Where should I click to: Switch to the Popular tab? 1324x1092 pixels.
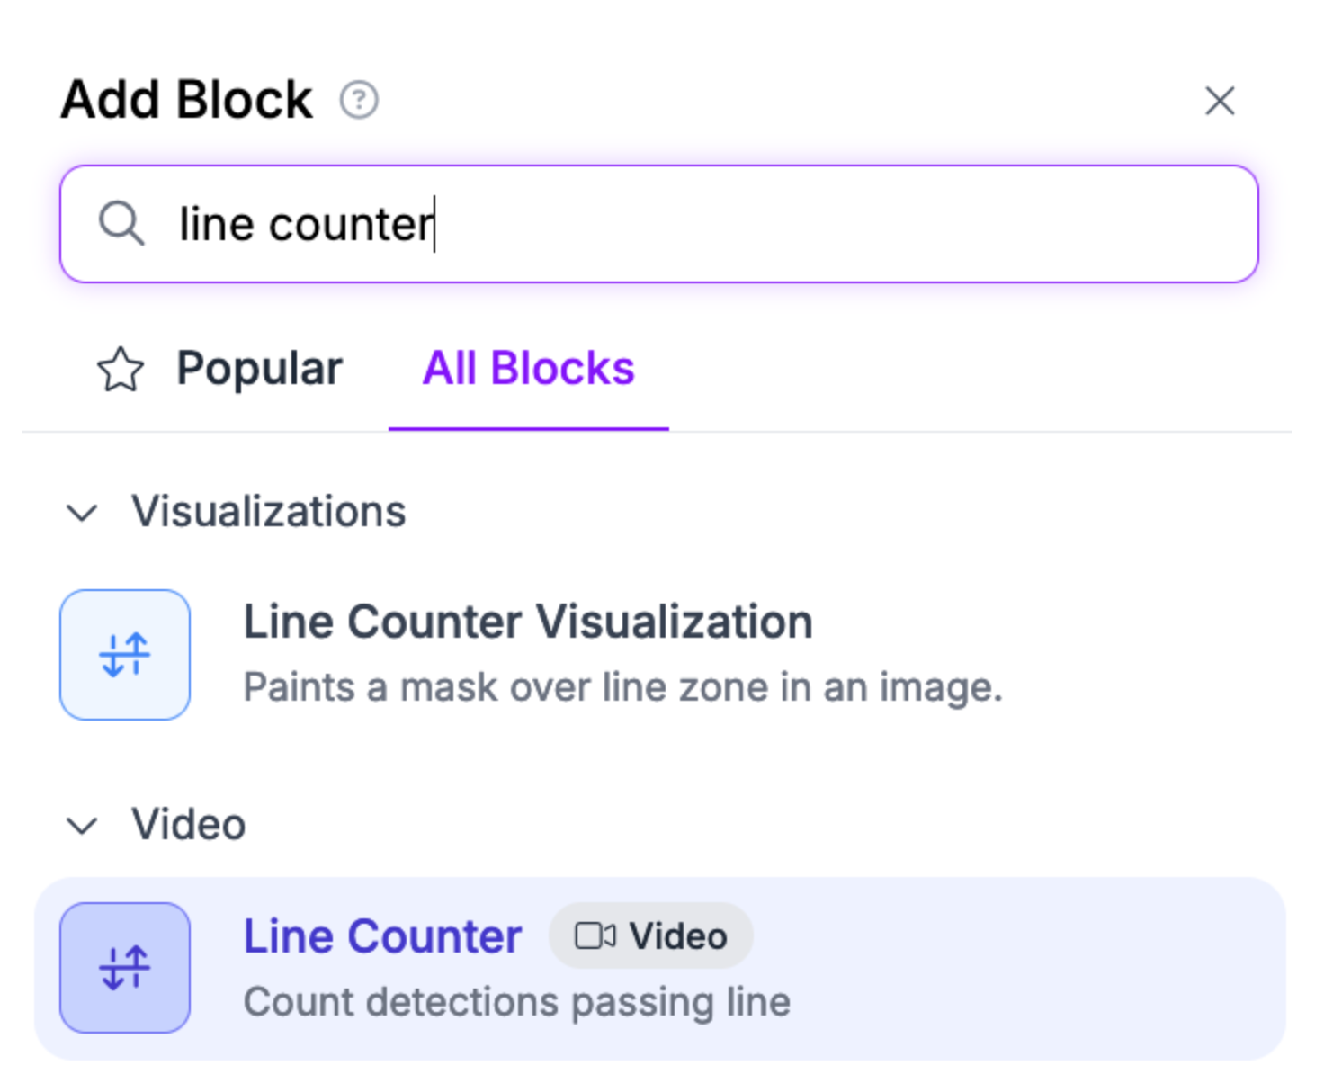pyautogui.click(x=259, y=369)
